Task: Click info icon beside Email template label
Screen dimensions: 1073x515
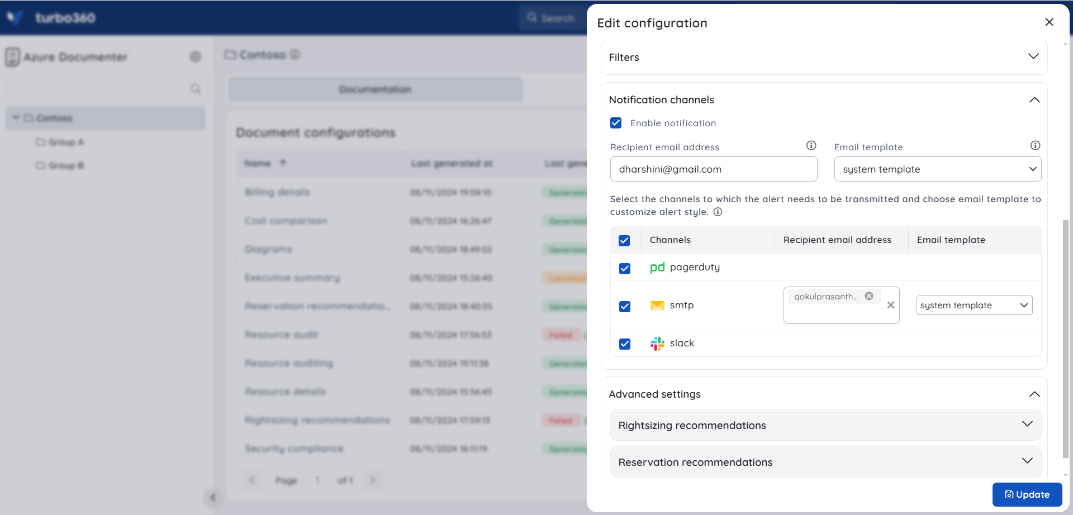Action: pos(1035,146)
